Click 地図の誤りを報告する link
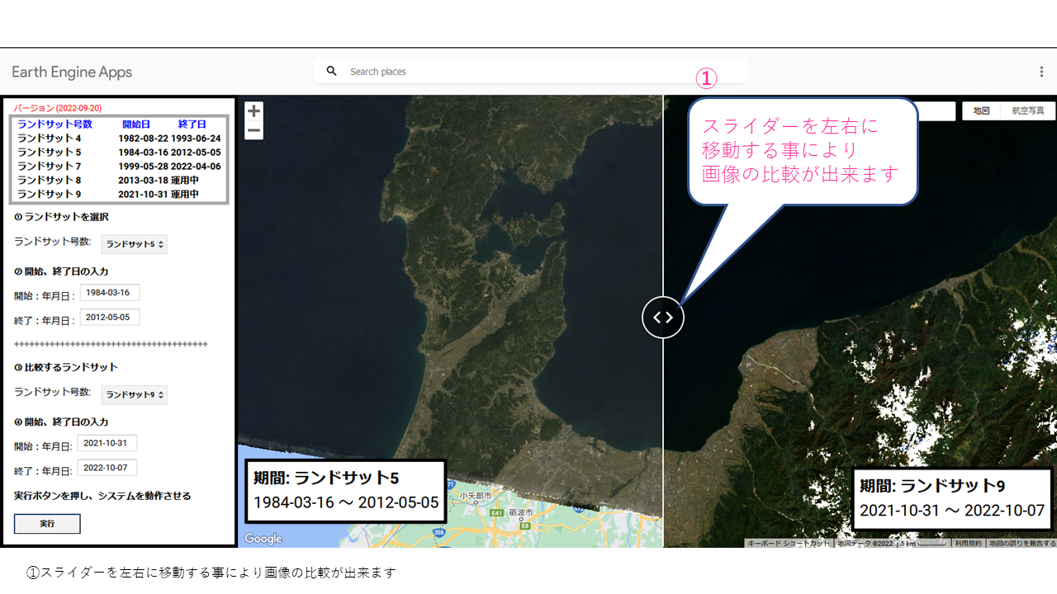Viewport: 1057px width, 594px height. 1022,544
